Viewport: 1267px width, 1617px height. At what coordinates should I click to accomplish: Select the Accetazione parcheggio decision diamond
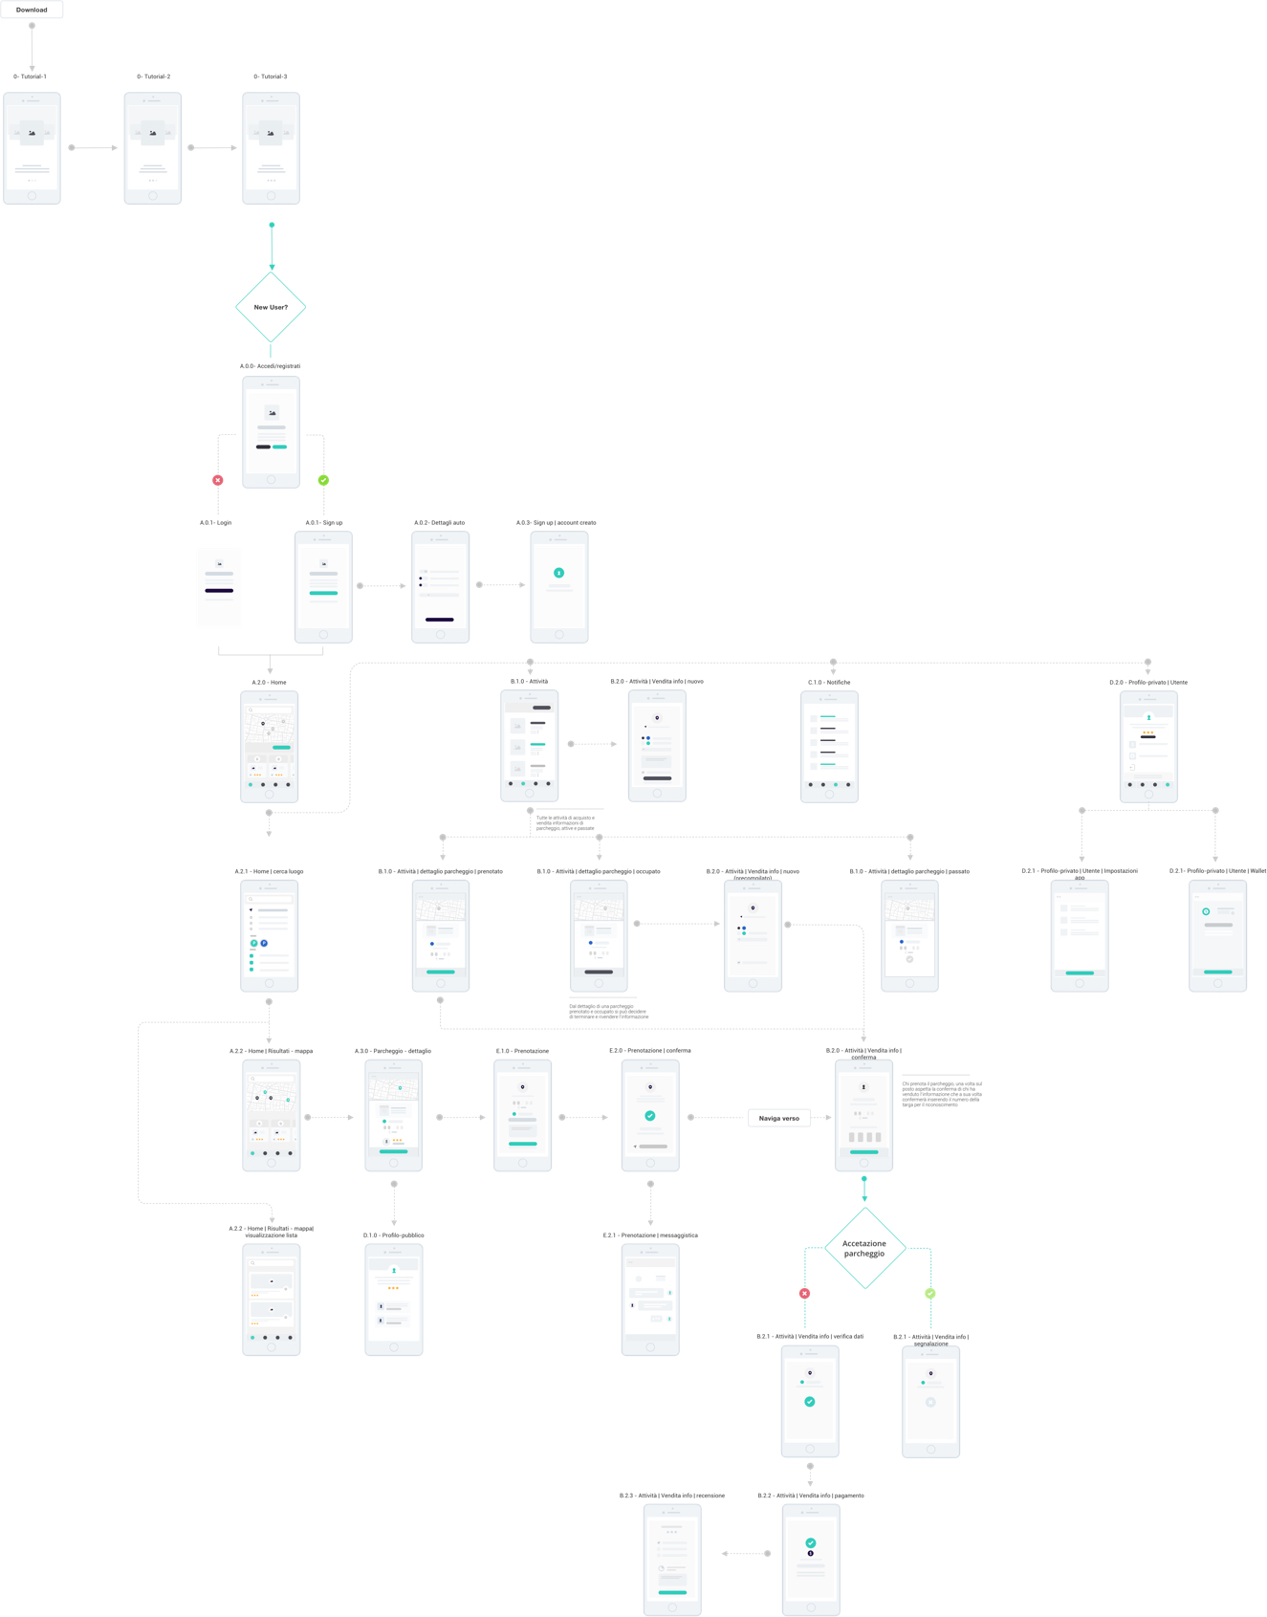864,1249
